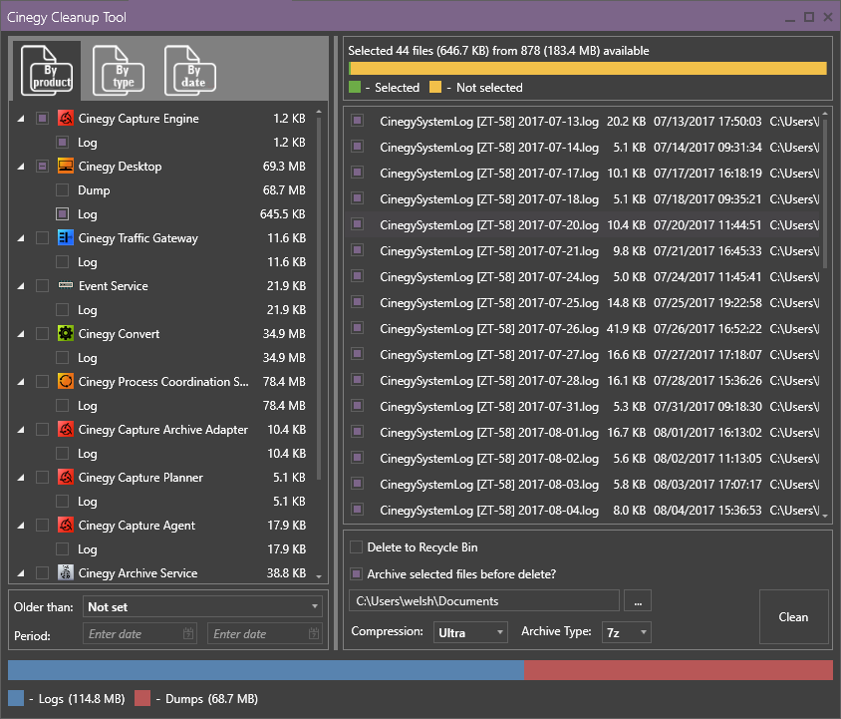
Task: Click the Clean button
Action: coord(793,616)
